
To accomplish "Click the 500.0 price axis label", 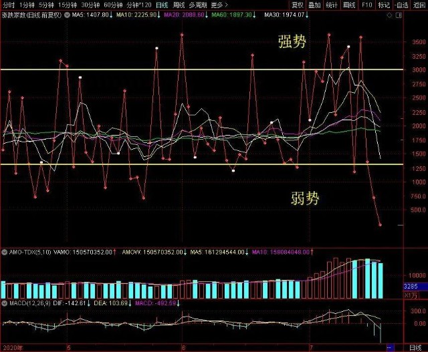I will 419,210.
